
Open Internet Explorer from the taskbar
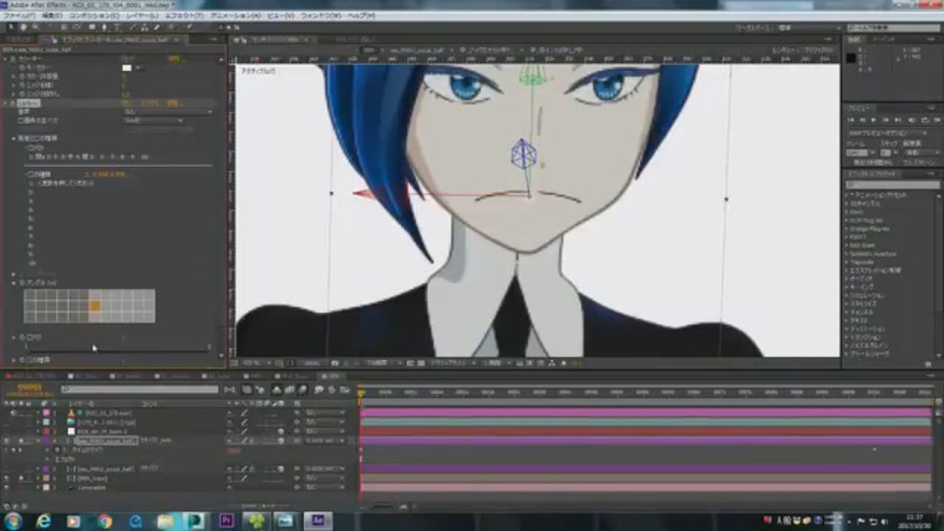tap(44, 520)
